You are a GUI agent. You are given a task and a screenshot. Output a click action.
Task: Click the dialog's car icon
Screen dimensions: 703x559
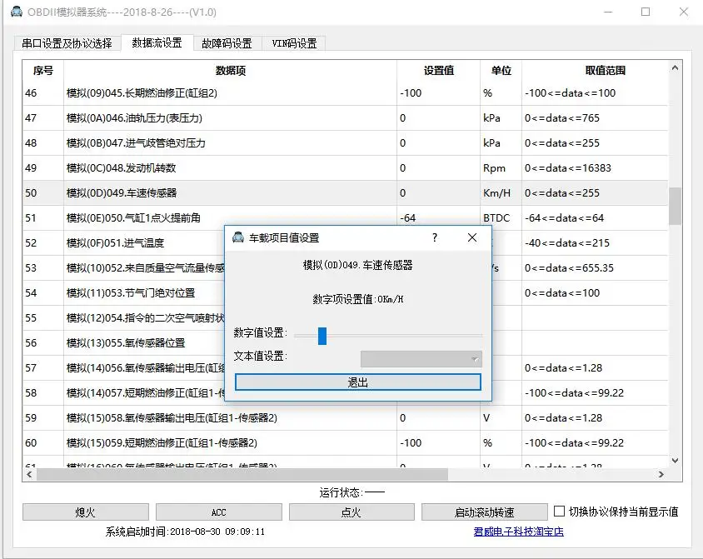(238, 237)
